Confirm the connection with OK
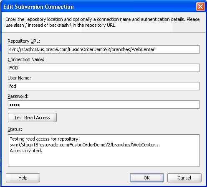The image size is (207, 187). [x=147, y=178]
